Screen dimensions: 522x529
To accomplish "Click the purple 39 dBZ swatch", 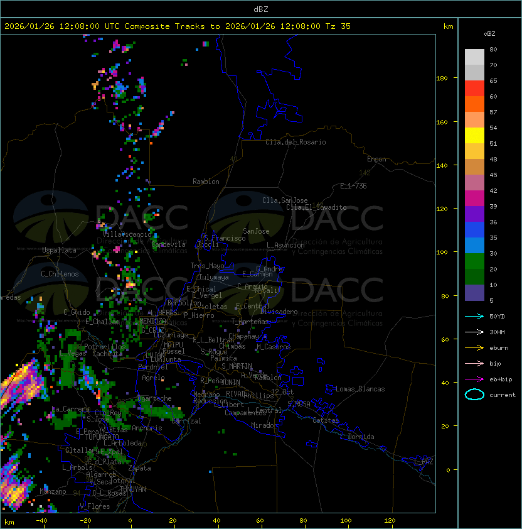I will point(474,214).
